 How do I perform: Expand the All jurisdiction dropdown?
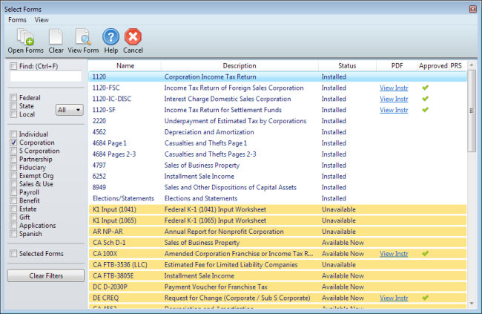[x=68, y=110]
